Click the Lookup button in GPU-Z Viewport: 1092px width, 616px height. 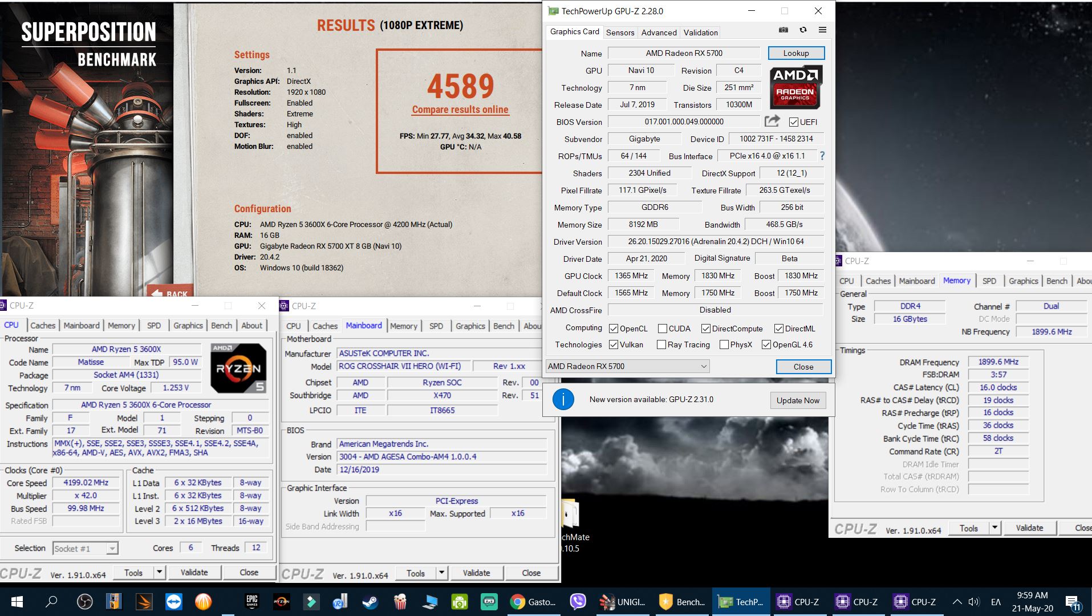coord(796,53)
